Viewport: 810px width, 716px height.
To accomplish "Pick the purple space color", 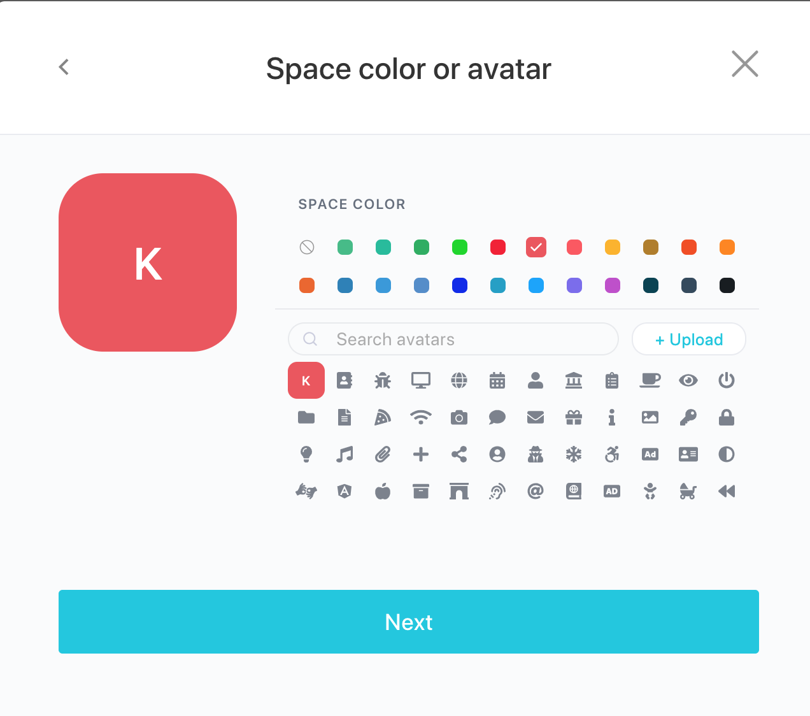I will coord(574,285).
